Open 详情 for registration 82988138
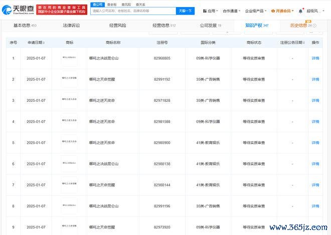 pos(315,164)
